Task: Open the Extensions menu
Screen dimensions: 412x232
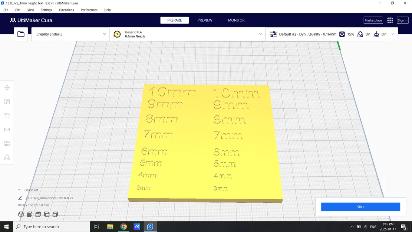Action: pyautogui.click(x=66, y=10)
